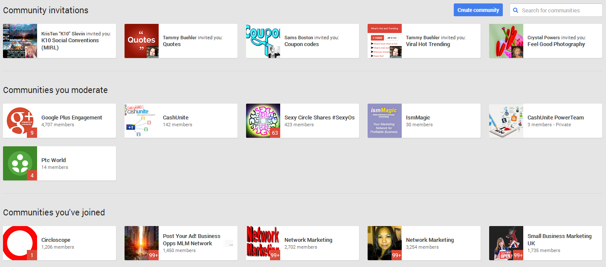The width and height of the screenshot is (606, 267).
Task: Open Sexy Circle Shares #SexyOs community
Action: coord(319,118)
